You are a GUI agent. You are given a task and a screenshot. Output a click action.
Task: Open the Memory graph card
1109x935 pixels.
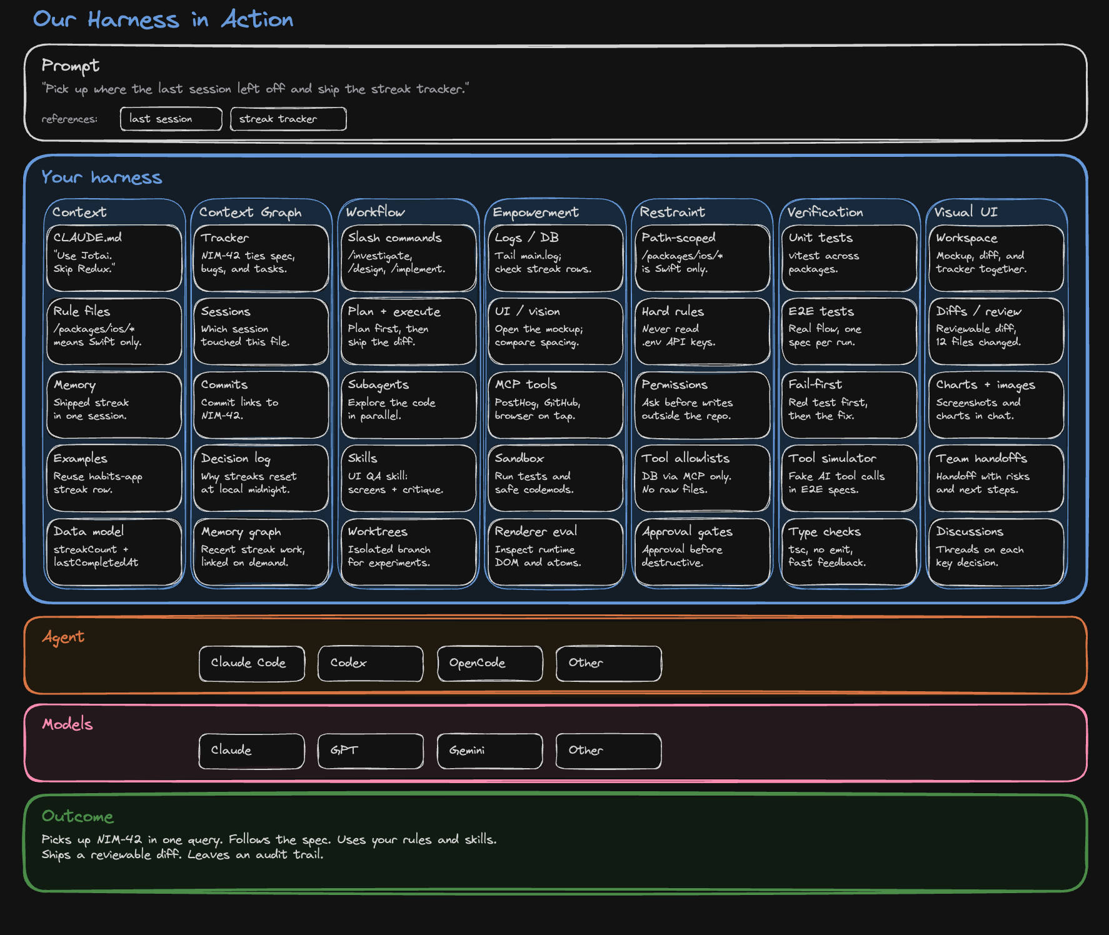pos(261,552)
